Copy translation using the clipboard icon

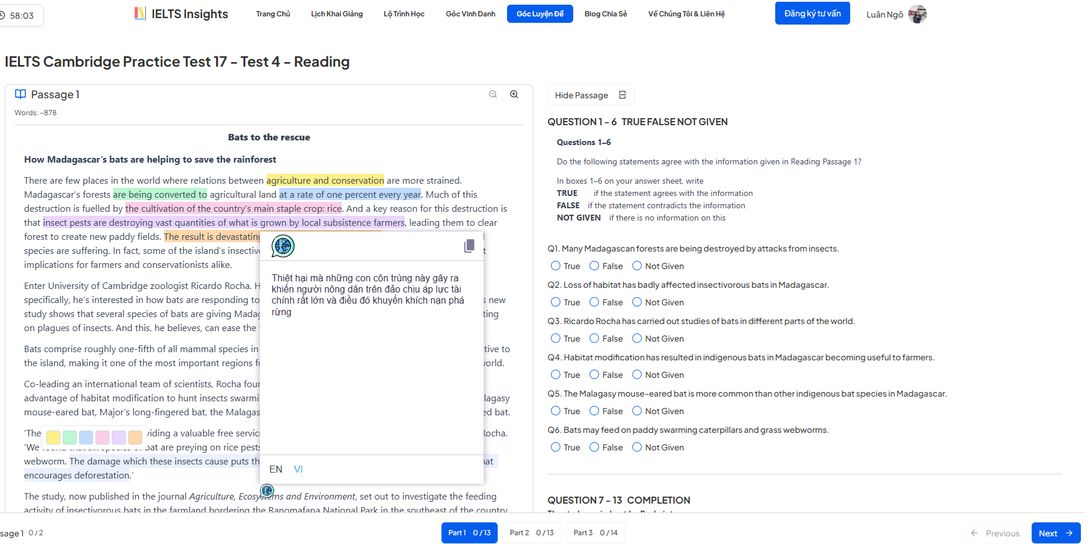(469, 246)
